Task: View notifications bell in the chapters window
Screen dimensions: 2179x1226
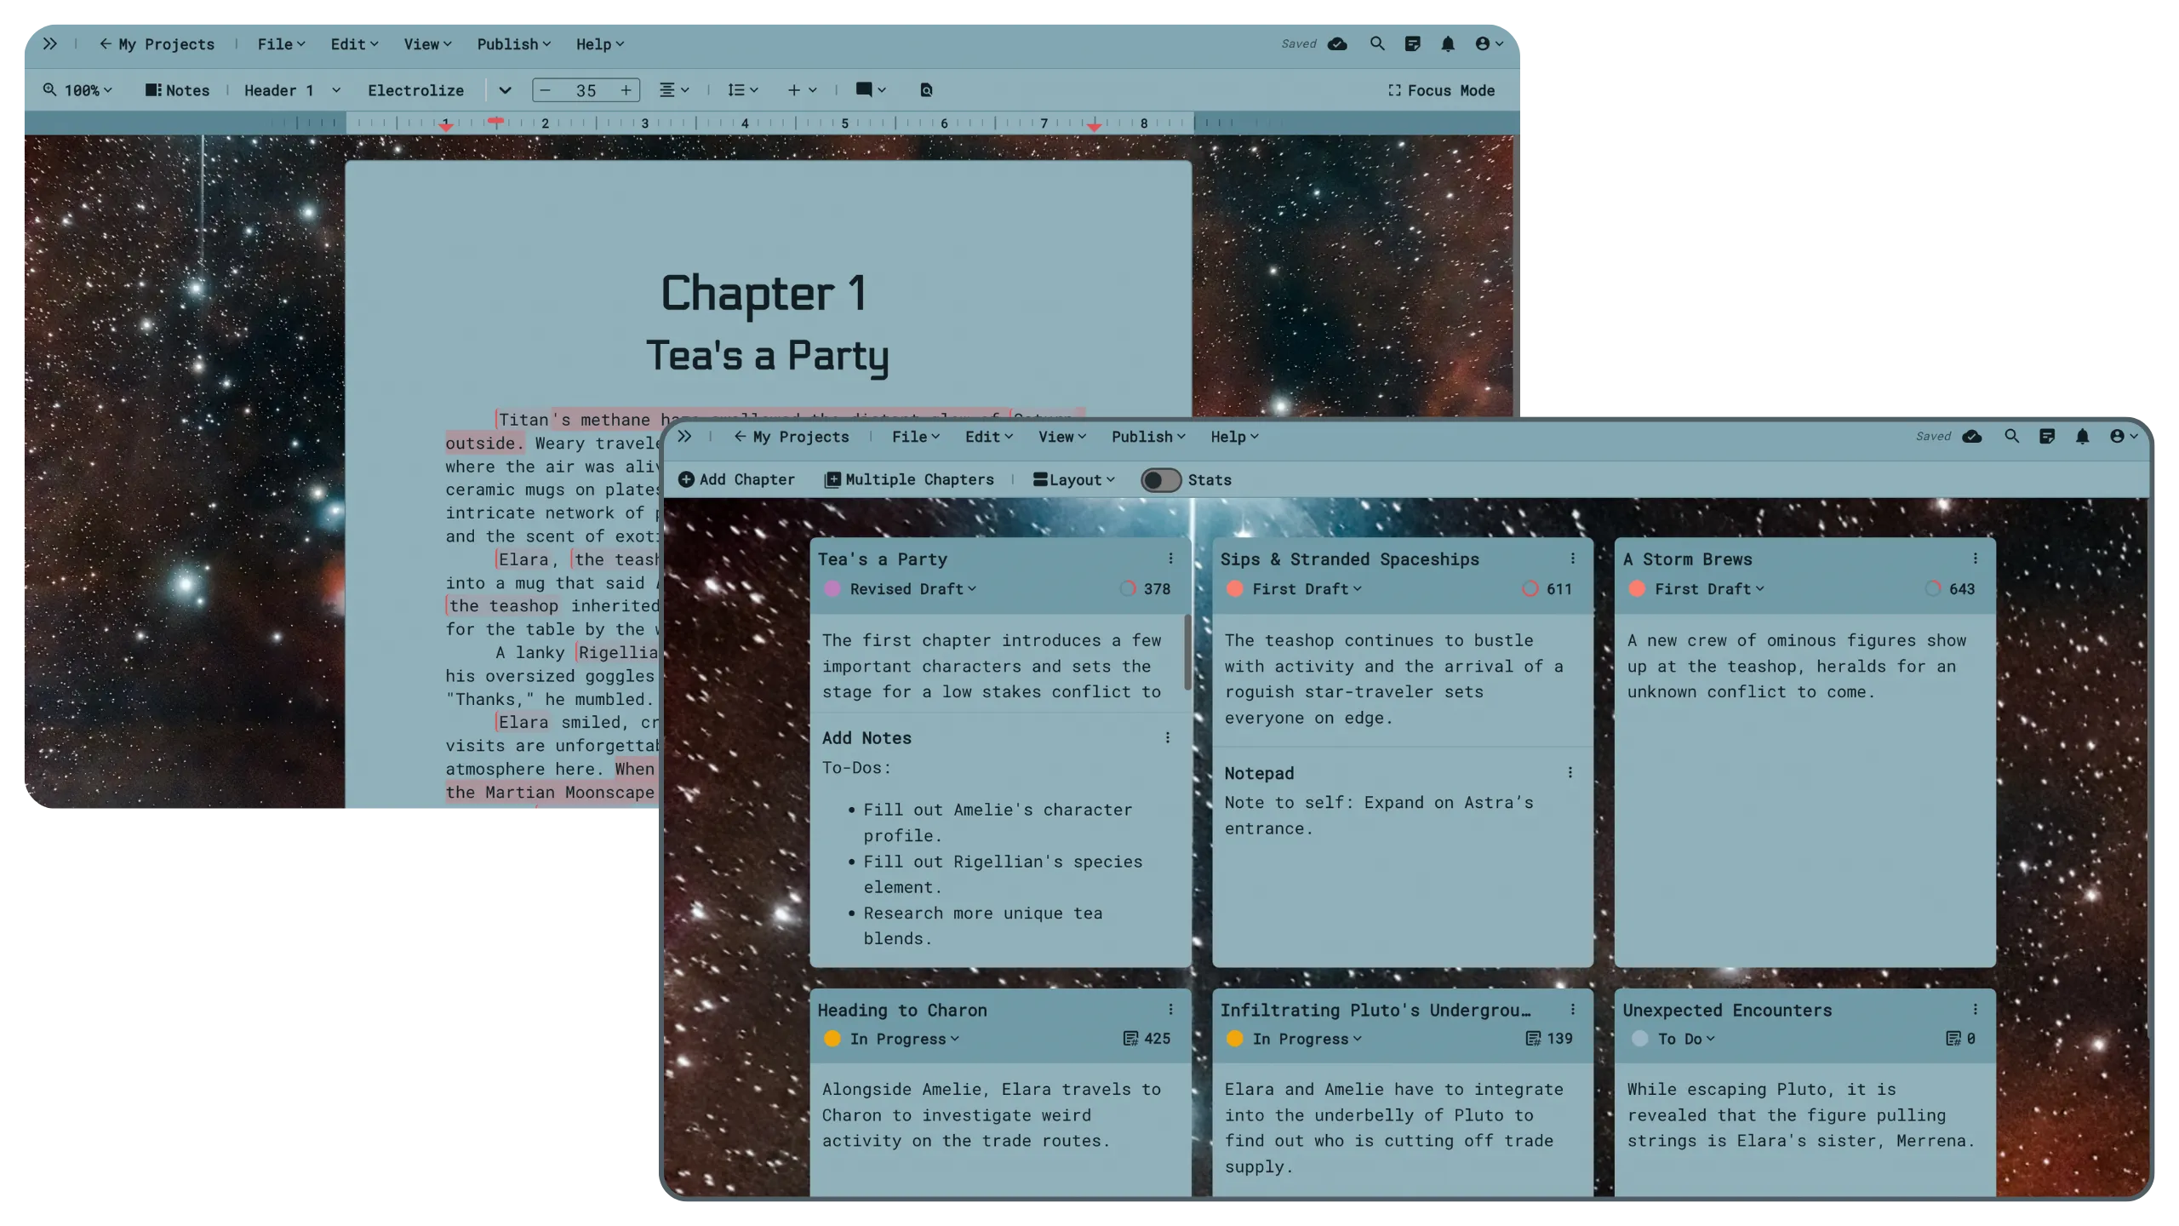Action: click(2082, 436)
